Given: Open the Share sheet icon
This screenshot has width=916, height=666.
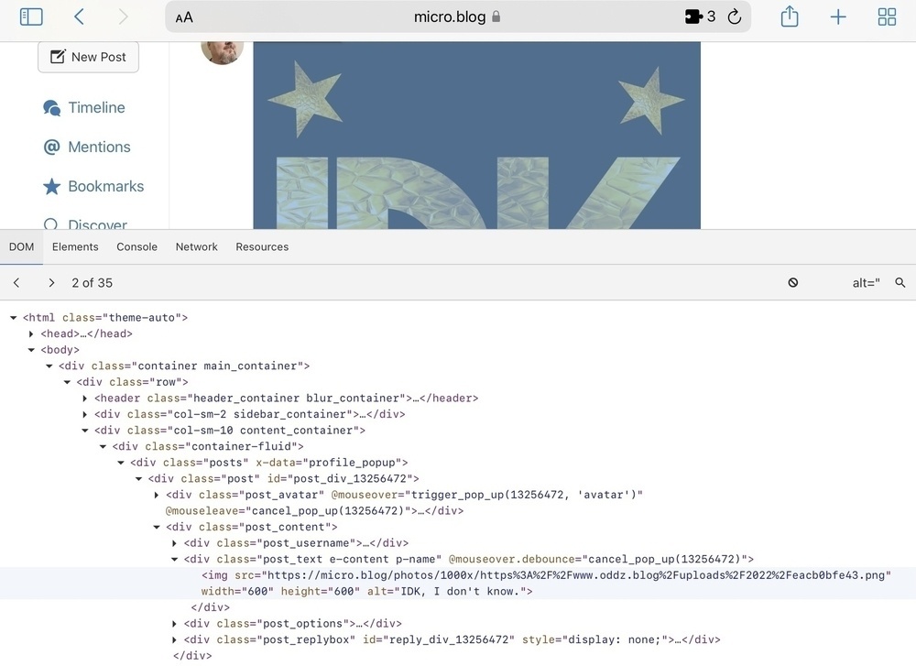Looking at the screenshot, I should 790,16.
